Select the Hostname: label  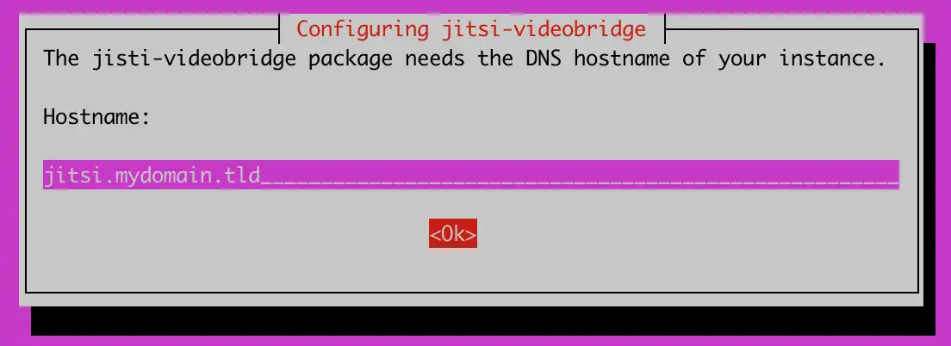tap(96, 116)
